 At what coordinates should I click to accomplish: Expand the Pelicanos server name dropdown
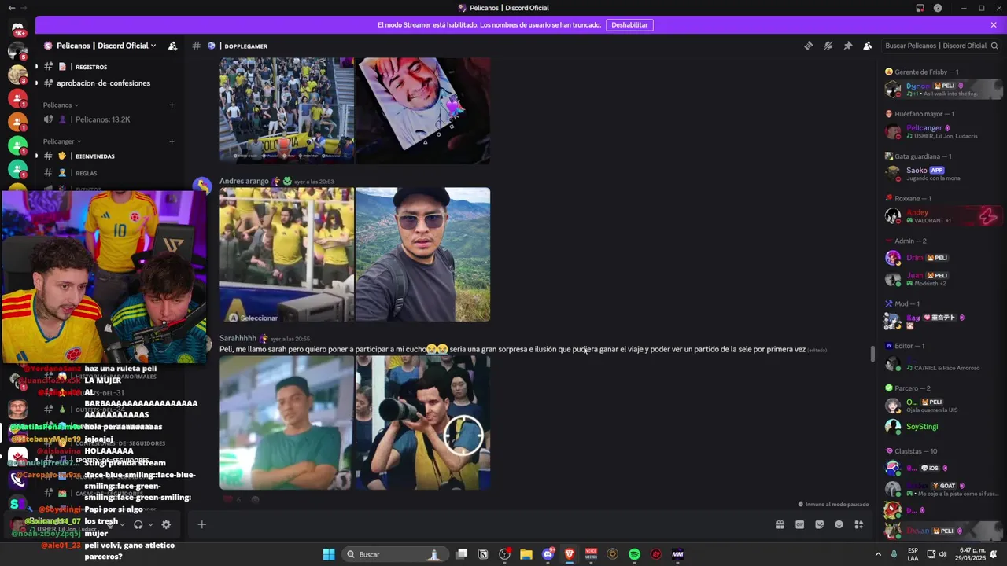pyautogui.click(x=106, y=46)
